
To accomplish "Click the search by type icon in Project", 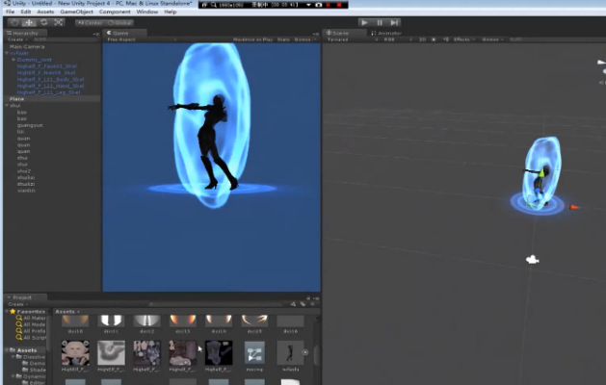I will click(293, 304).
